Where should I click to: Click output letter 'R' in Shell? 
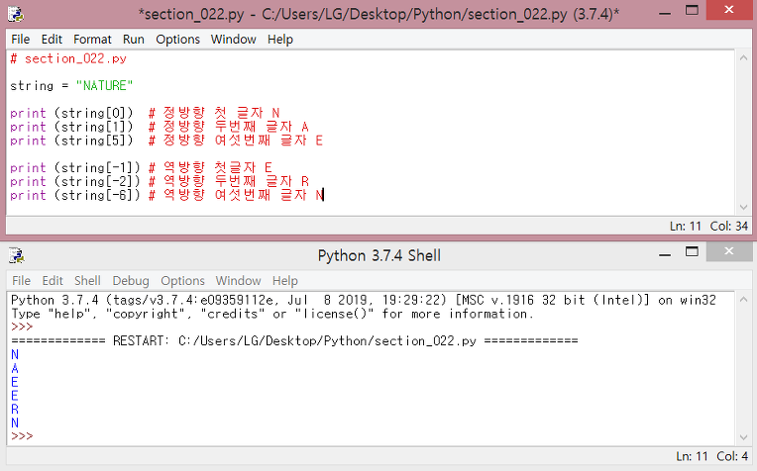pyautogui.click(x=15, y=410)
